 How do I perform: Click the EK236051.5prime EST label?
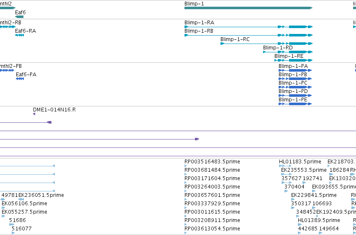click(x=41, y=195)
